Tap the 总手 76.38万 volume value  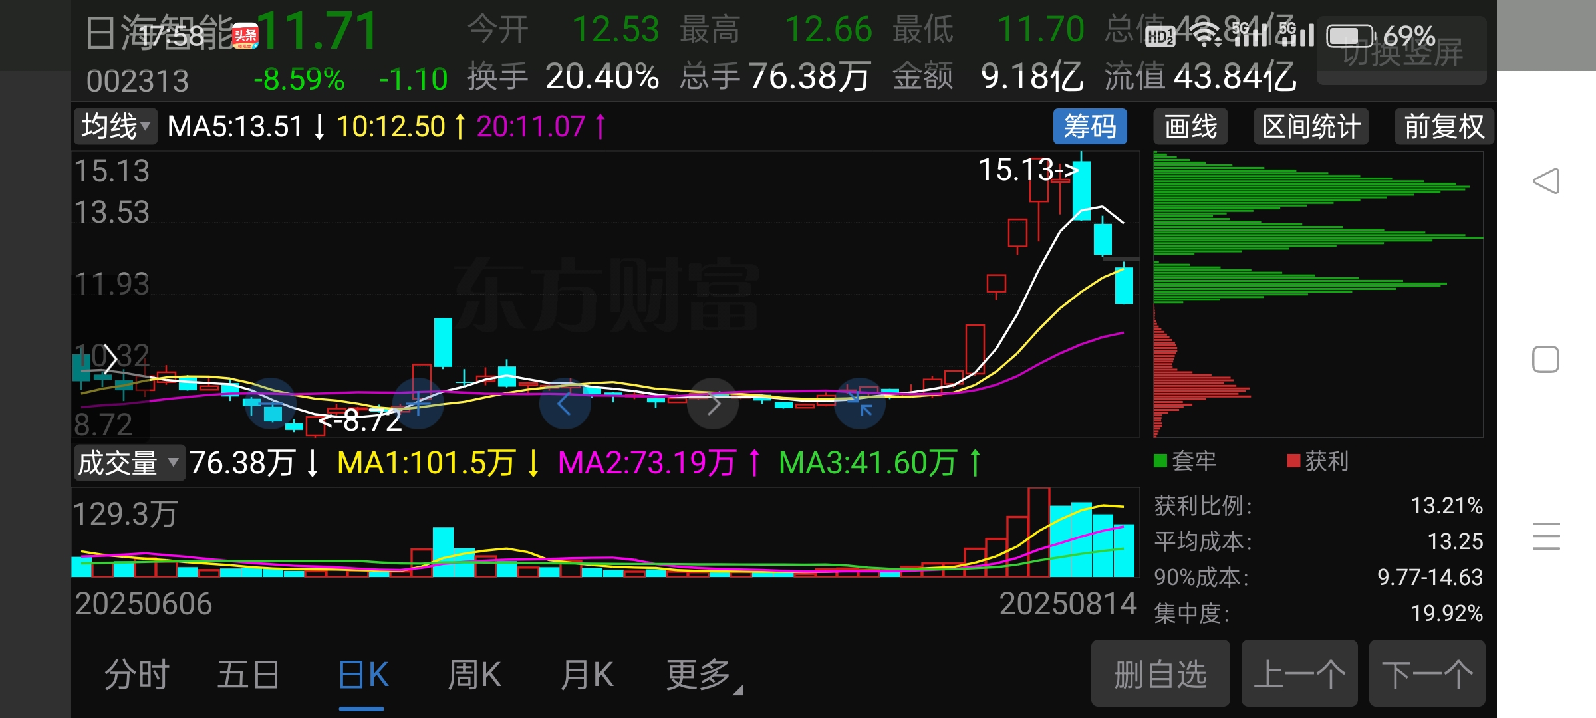click(x=809, y=77)
